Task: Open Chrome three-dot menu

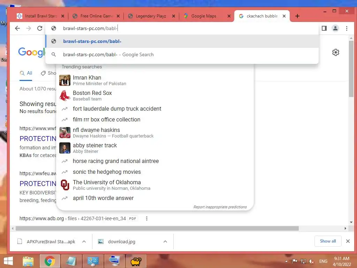Action: pos(347,28)
